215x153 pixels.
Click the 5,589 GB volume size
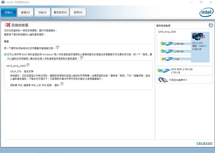coord(197,49)
